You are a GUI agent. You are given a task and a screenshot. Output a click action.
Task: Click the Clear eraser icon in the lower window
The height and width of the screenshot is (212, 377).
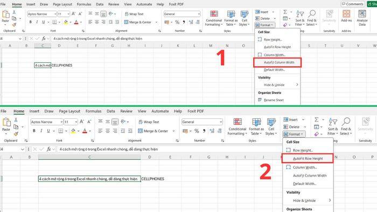(x=317, y=134)
